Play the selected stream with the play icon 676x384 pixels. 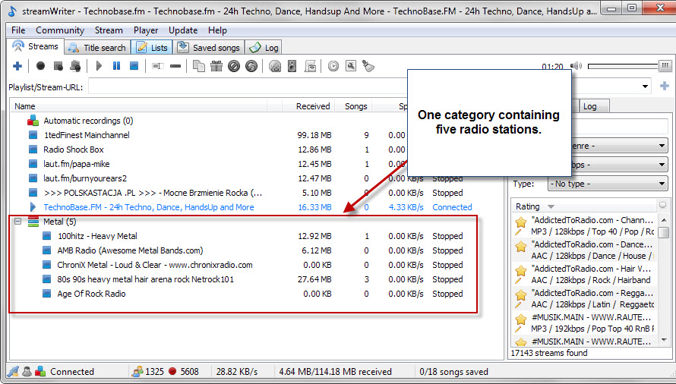tap(99, 66)
